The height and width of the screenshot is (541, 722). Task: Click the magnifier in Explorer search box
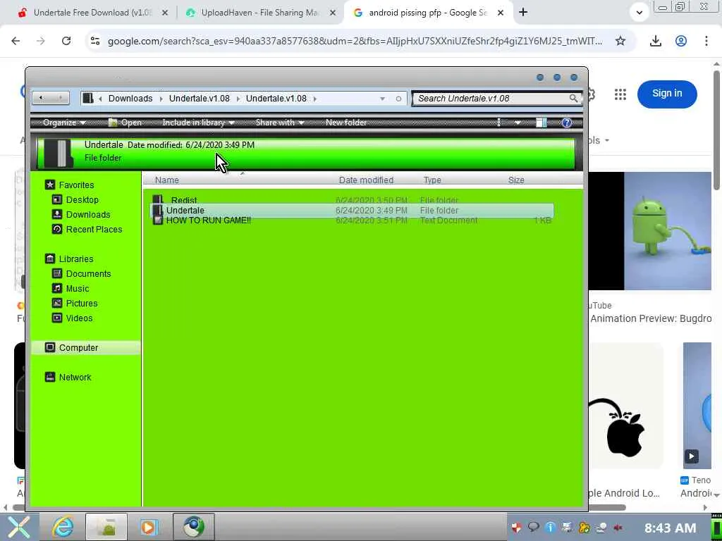(x=573, y=98)
